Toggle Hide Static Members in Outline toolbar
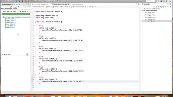The image size is (173, 97). click(163, 7)
